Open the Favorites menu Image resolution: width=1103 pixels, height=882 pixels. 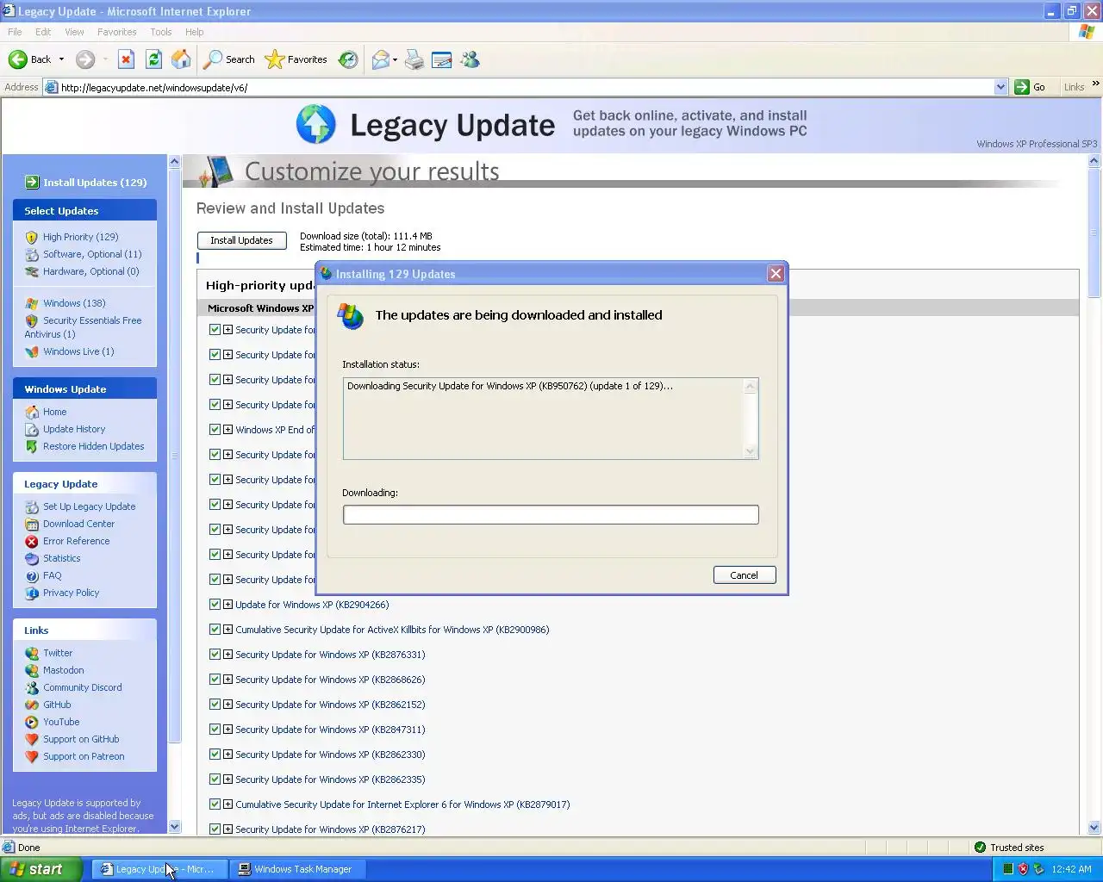point(116,32)
